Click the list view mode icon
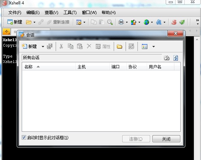Viewport: 201px width, 160px height. [x=145, y=46]
